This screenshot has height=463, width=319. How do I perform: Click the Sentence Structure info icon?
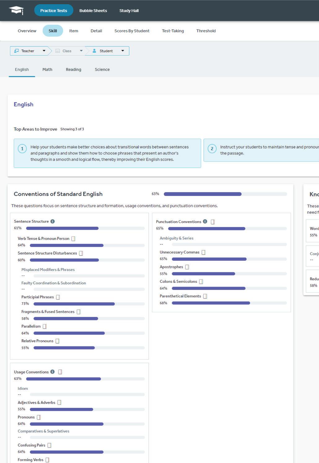tap(53, 221)
